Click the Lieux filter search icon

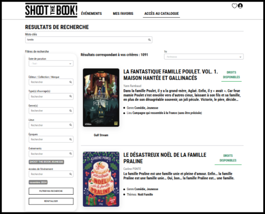click(71, 125)
